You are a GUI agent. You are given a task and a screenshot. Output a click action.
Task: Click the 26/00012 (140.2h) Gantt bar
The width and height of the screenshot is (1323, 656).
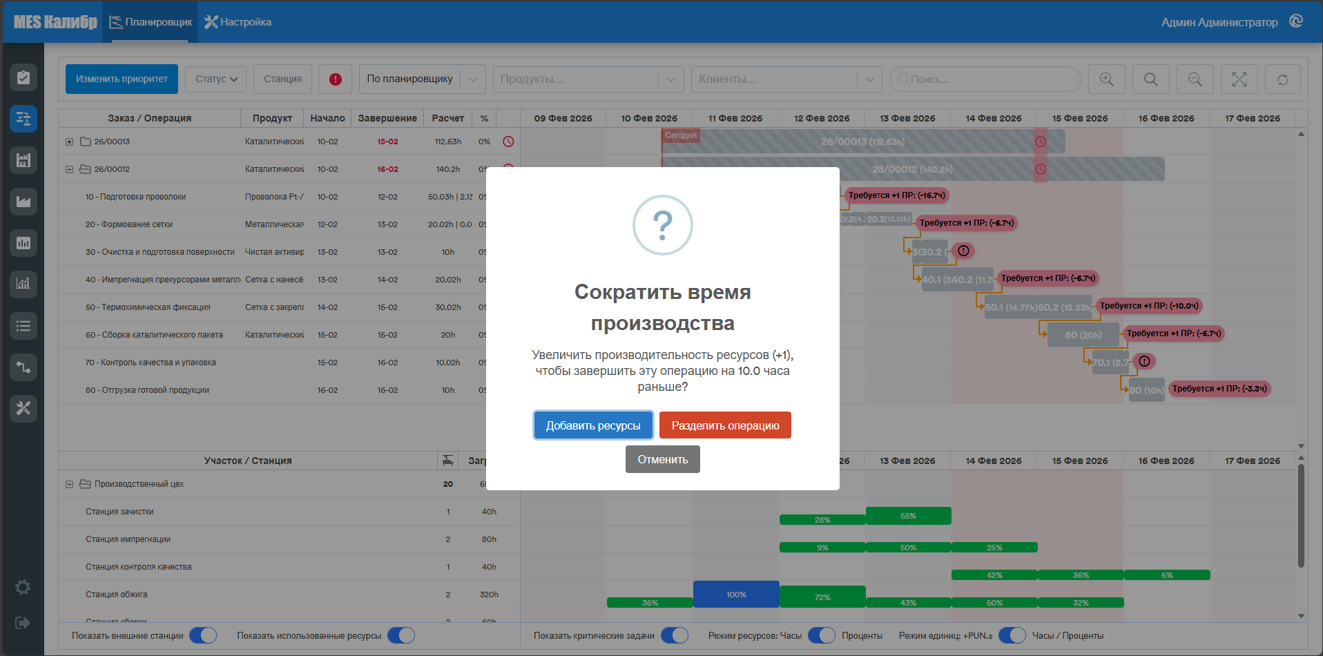tap(913, 169)
